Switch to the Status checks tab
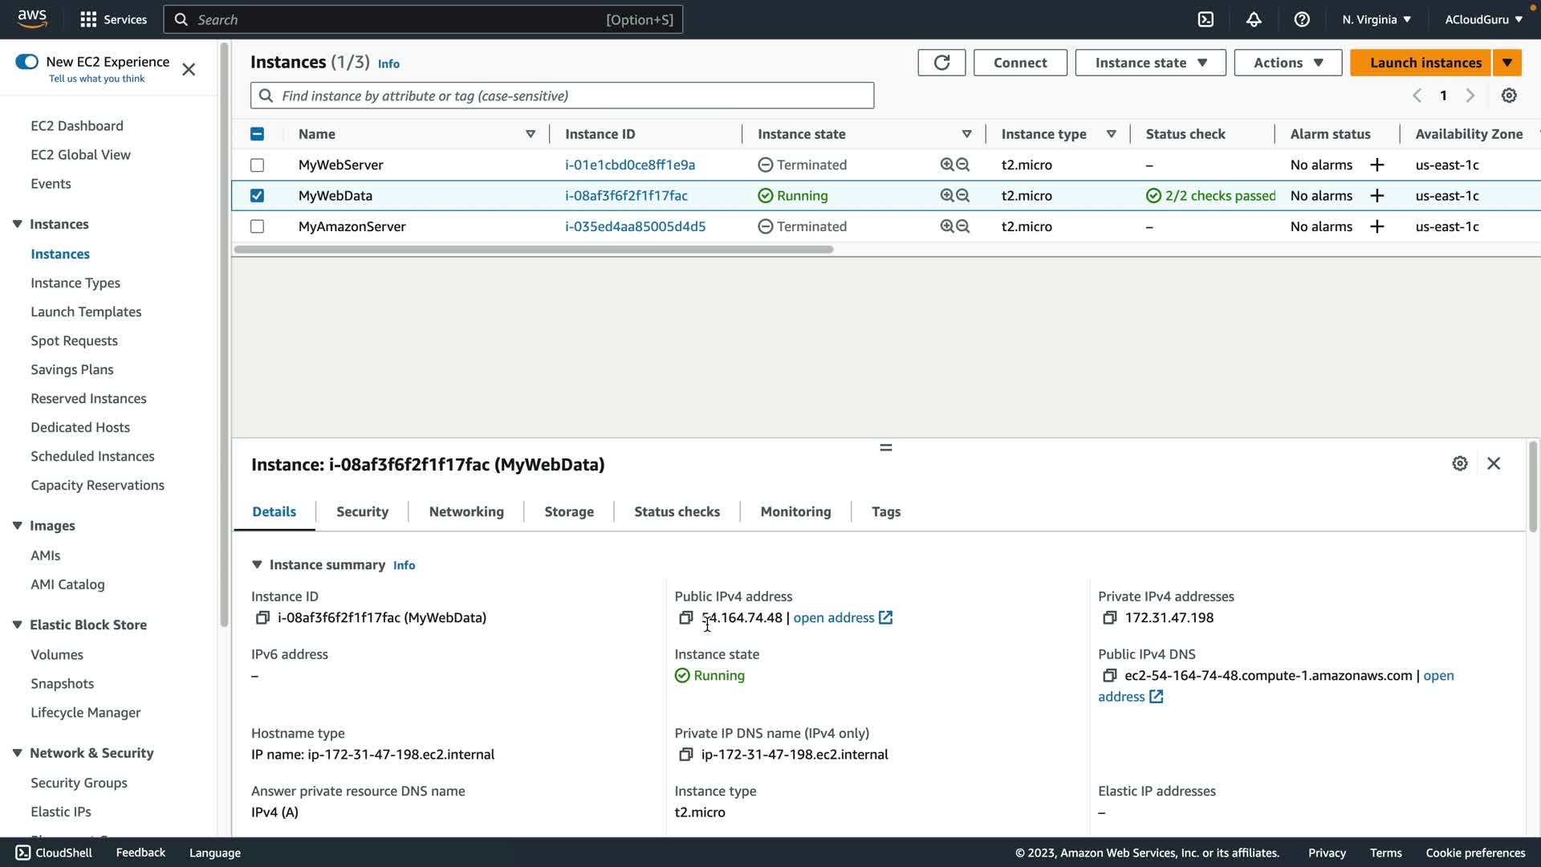 point(677,511)
